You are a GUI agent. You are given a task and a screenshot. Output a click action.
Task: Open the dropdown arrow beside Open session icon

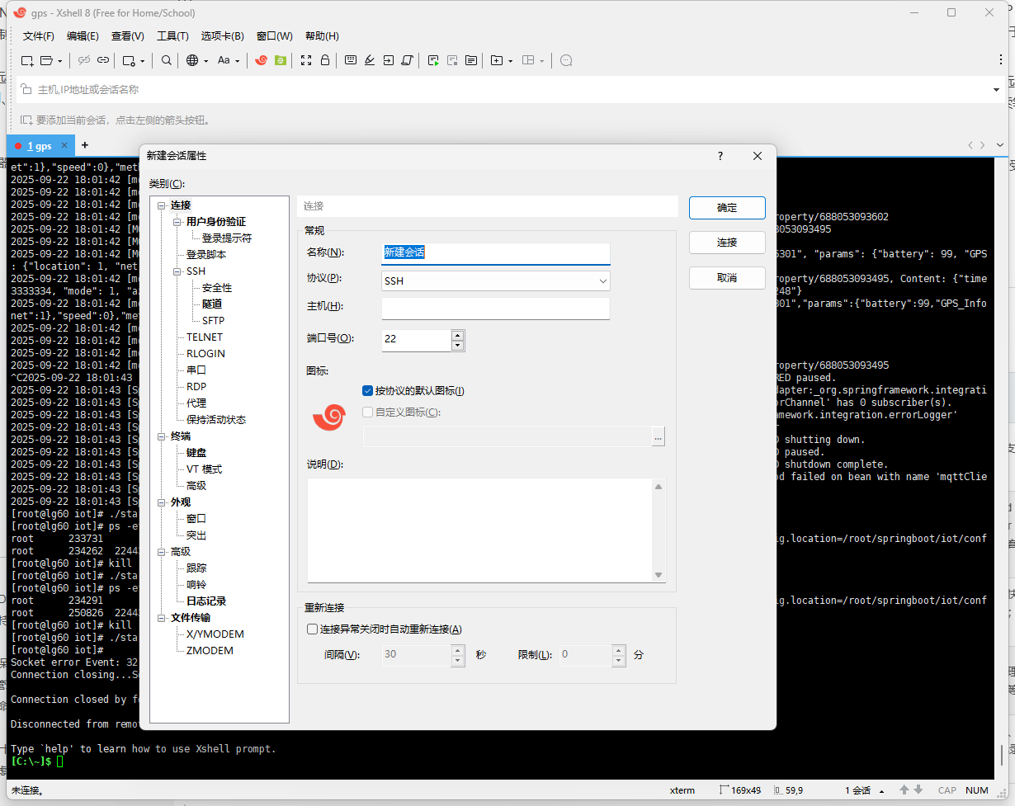pyautogui.click(x=60, y=61)
